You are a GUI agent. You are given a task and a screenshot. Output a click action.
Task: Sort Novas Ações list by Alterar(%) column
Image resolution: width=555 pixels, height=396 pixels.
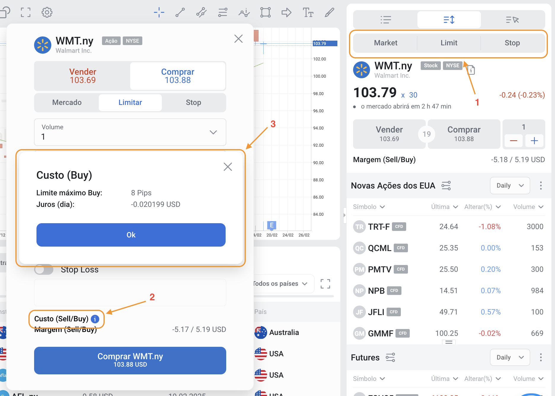pos(482,207)
